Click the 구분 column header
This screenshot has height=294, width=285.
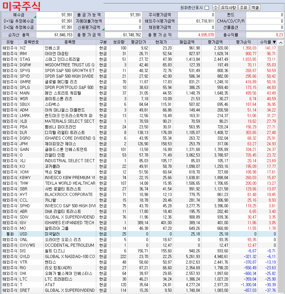103,42
